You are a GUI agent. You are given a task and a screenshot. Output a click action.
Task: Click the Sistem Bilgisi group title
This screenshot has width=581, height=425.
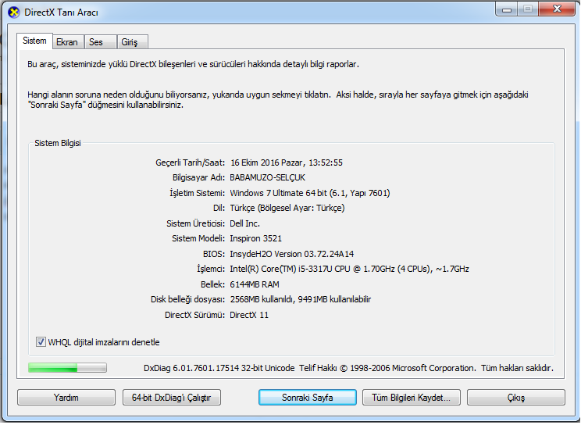[x=58, y=143]
